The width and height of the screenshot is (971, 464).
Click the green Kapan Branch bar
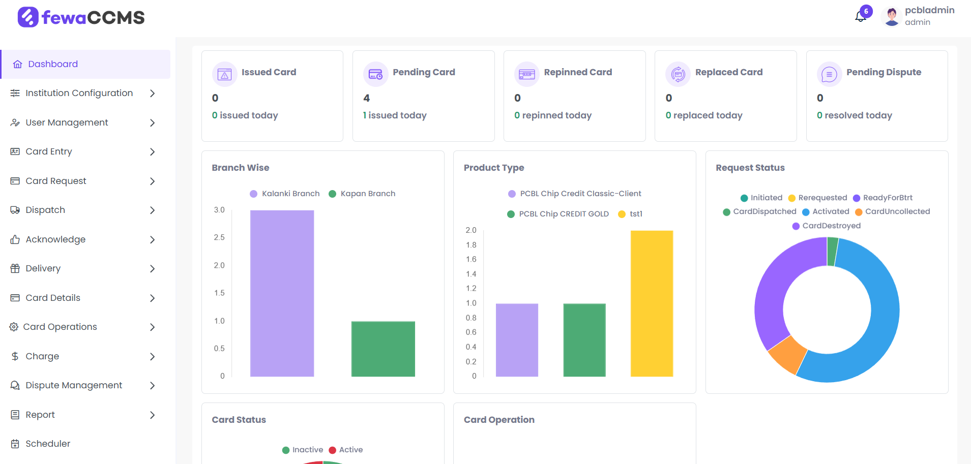pyautogui.click(x=383, y=349)
